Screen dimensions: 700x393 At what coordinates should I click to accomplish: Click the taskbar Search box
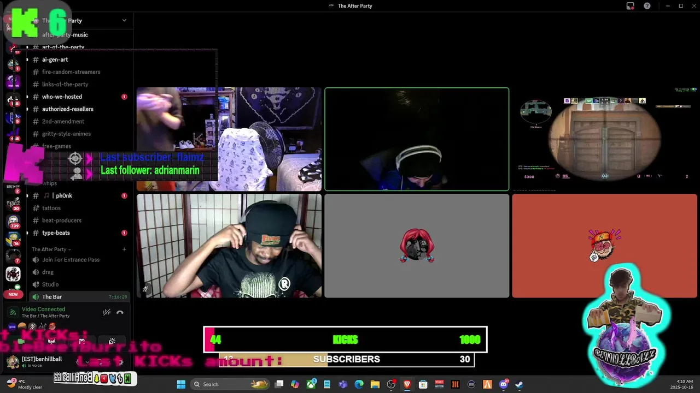coord(231,384)
